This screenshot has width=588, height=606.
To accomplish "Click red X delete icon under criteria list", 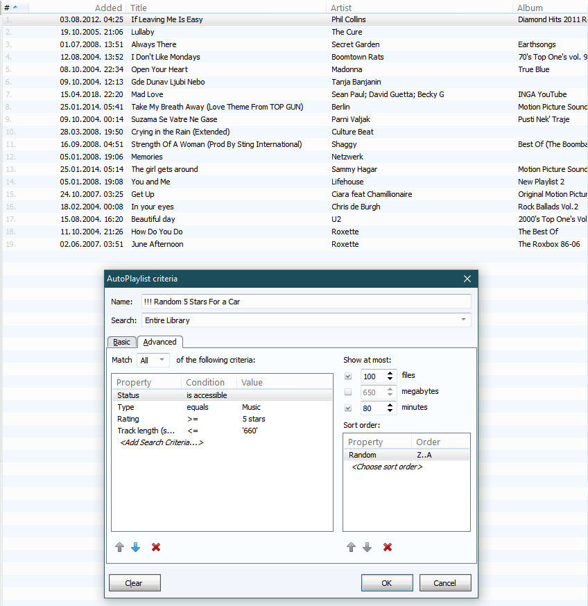I will (156, 547).
